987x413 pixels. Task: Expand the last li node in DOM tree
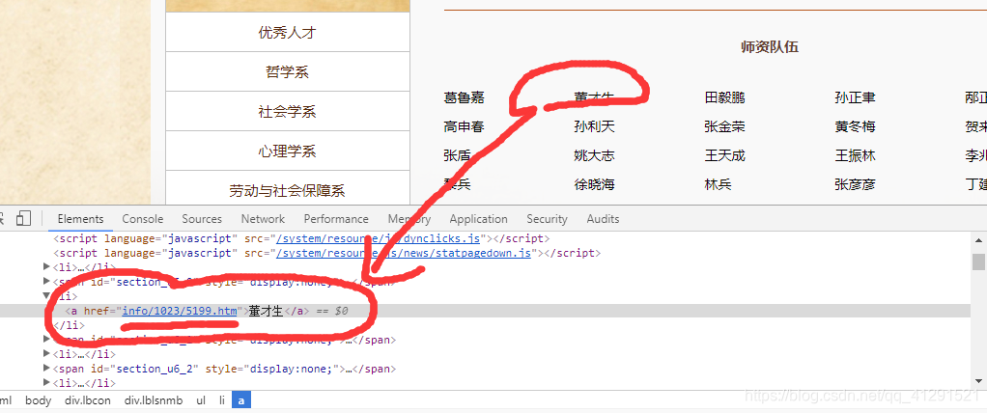46,383
